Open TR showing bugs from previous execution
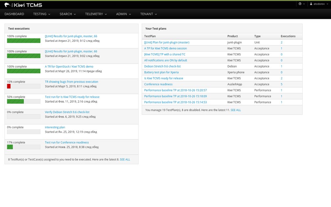The width and height of the screenshot is (331, 207). [x=71, y=82]
